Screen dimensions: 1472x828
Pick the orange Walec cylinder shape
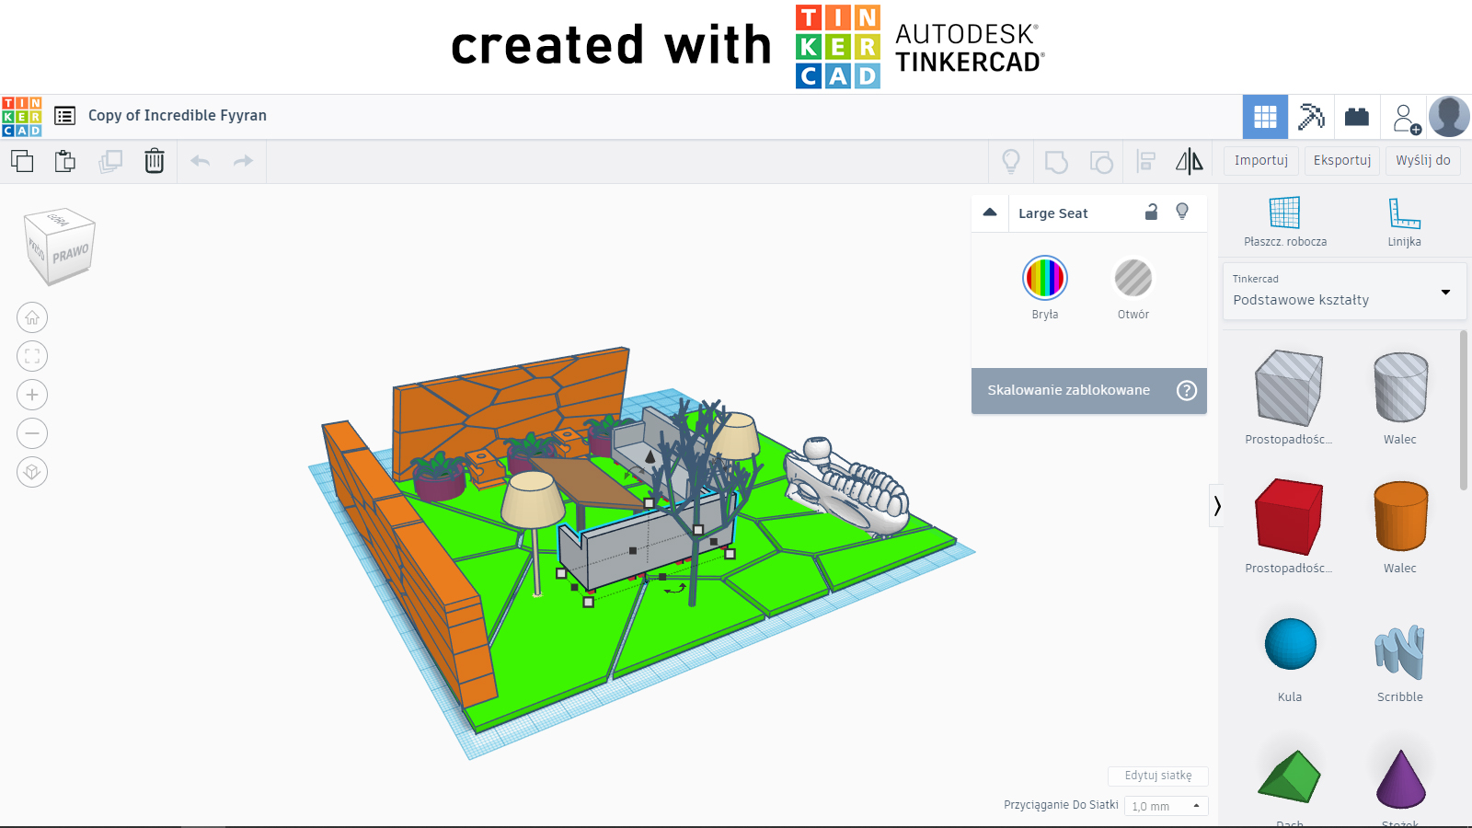(x=1400, y=516)
